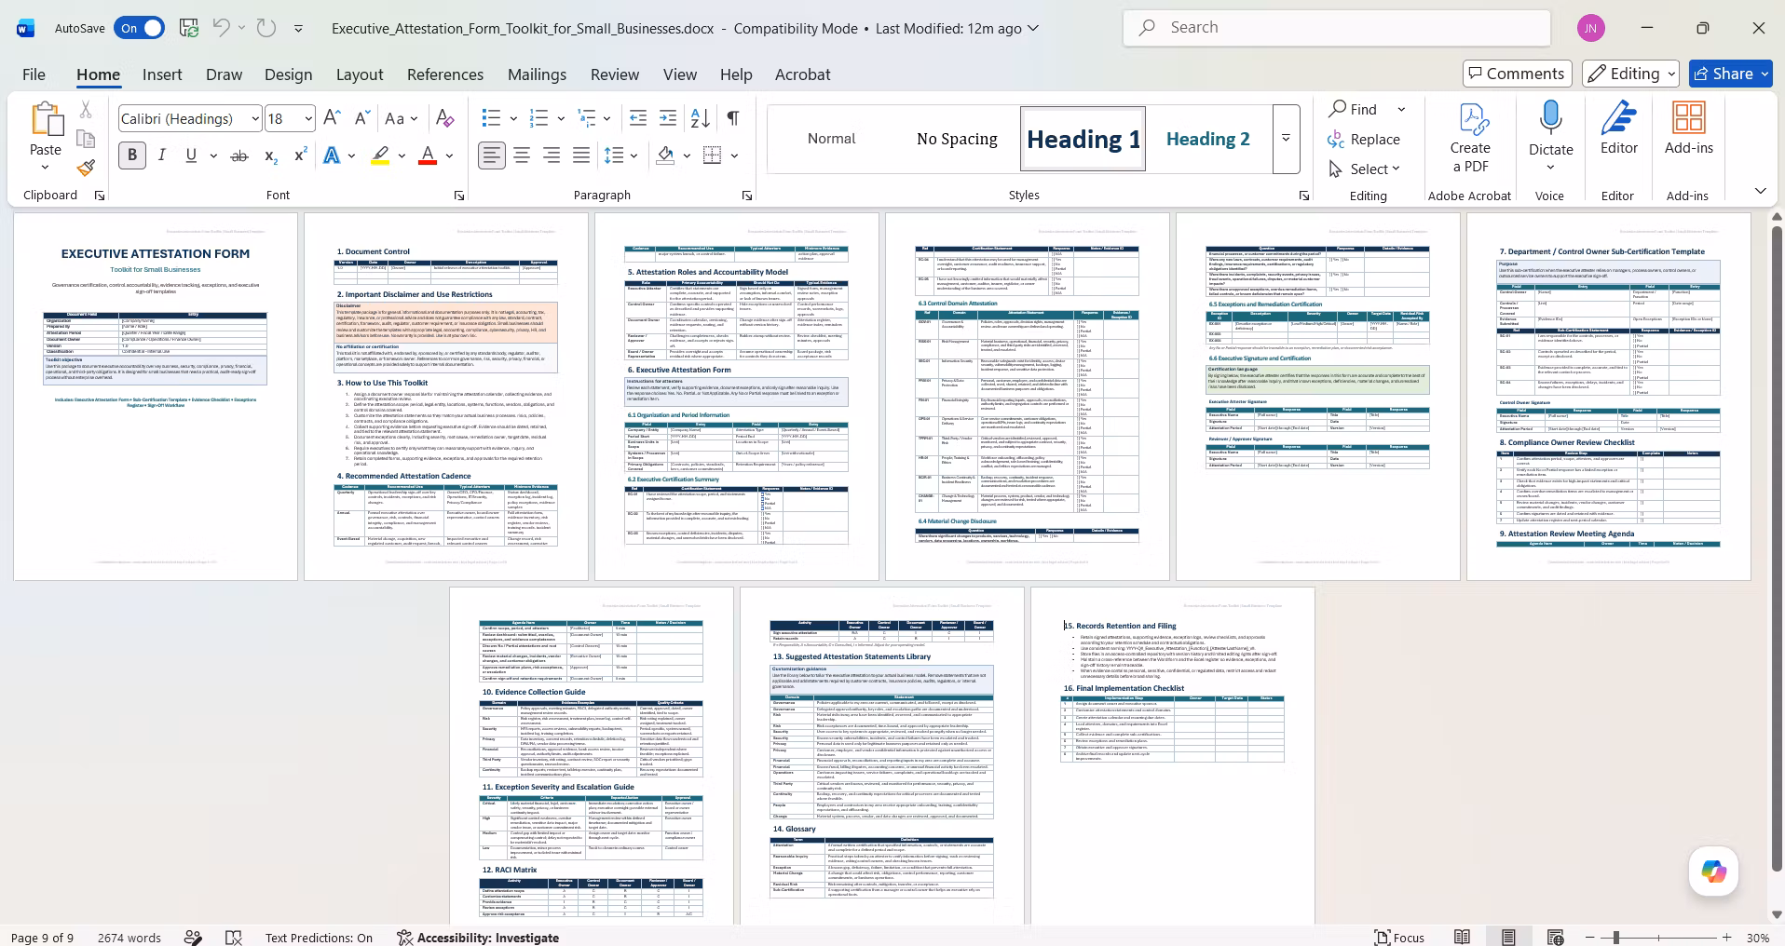This screenshot has width=1785, height=946.
Task: Switch to the Mailings tab
Action: [x=537, y=74]
